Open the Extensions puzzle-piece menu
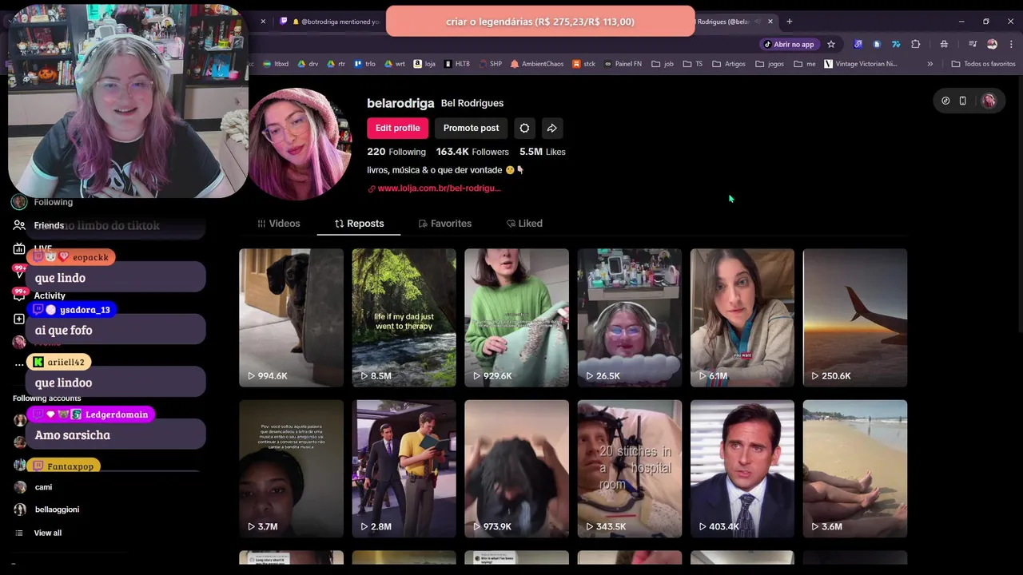 pos(916,44)
